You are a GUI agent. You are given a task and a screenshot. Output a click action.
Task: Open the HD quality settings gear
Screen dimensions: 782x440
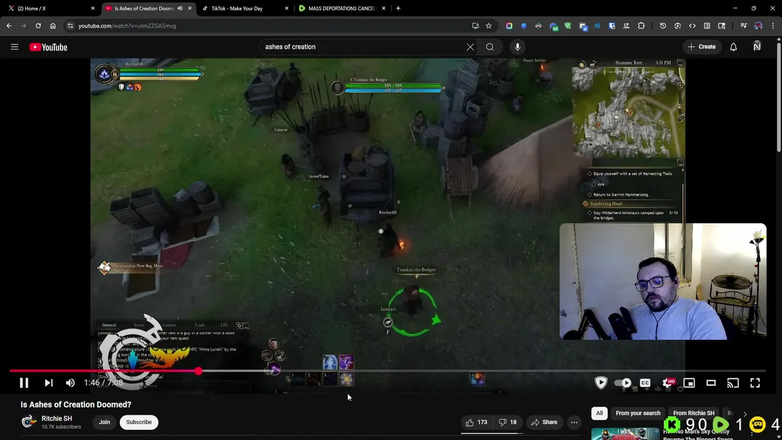click(x=668, y=383)
